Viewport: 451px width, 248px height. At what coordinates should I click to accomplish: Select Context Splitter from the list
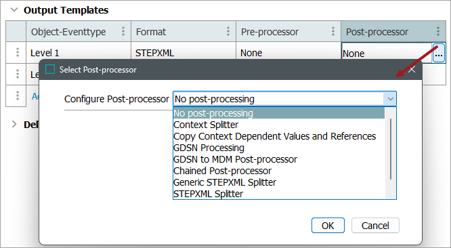[x=206, y=125]
